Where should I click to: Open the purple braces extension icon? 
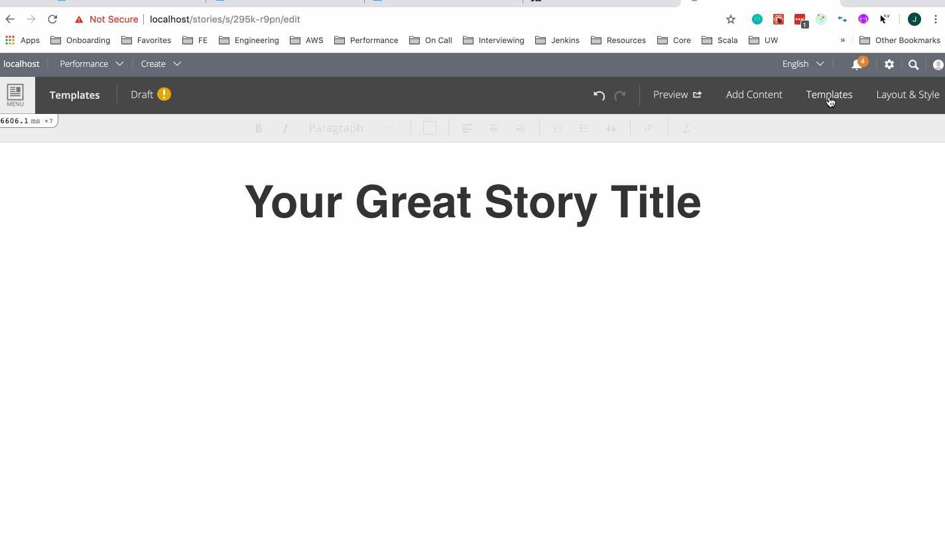pos(863,19)
